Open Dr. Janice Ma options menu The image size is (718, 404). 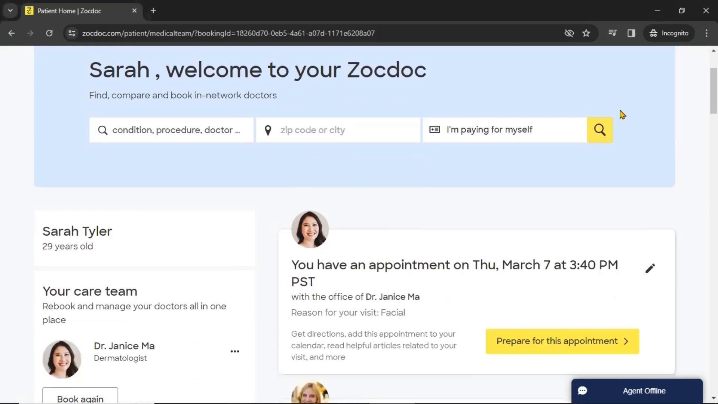pyautogui.click(x=234, y=351)
